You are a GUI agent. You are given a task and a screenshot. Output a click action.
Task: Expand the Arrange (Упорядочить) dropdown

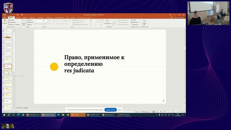click(108, 22)
